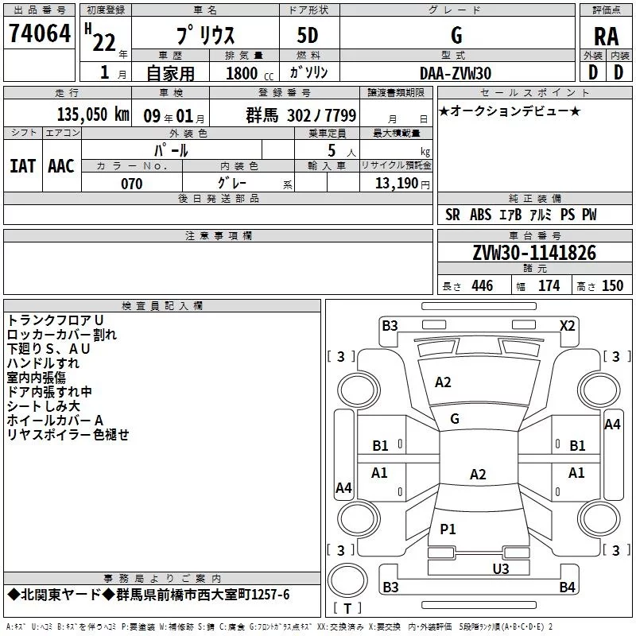This screenshot has width=636, height=636.
Task: Click the ABS equipment code
Action: 481,215
